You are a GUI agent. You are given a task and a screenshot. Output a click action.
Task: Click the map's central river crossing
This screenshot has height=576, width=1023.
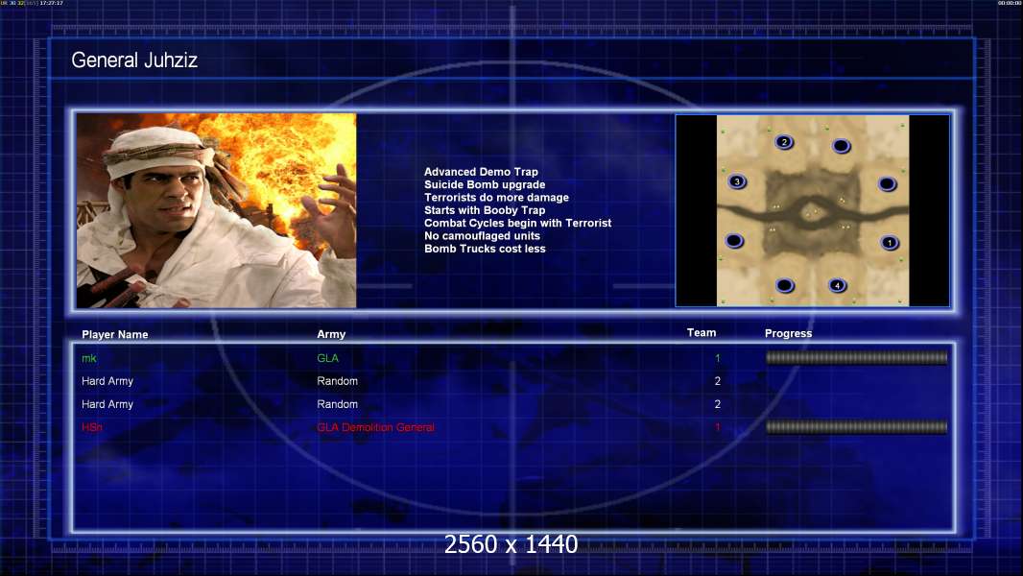pyautogui.click(x=813, y=212)
